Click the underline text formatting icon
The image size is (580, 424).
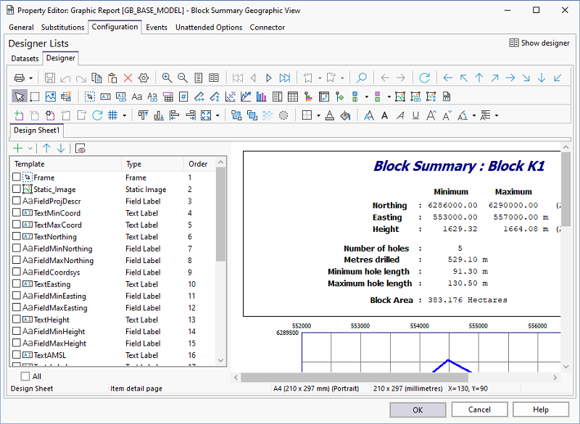pyautogui.click(x=415, y=115)
